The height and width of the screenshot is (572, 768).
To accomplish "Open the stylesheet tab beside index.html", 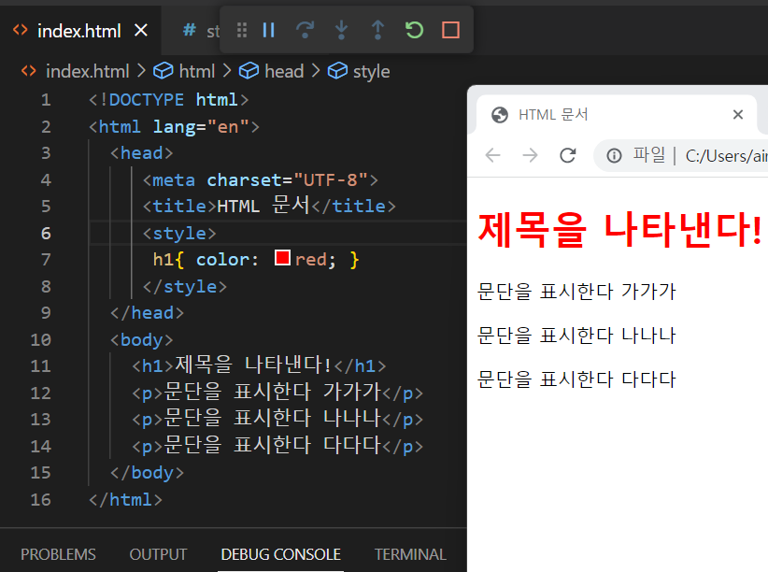I will pyautogui.click(x=201, y=31).
